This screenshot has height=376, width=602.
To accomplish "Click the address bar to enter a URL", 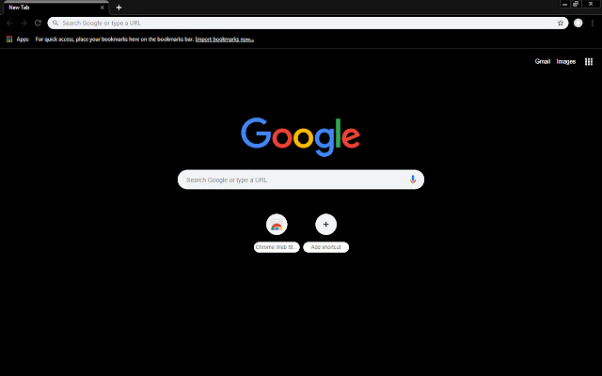I will click(x=308, y=23).
